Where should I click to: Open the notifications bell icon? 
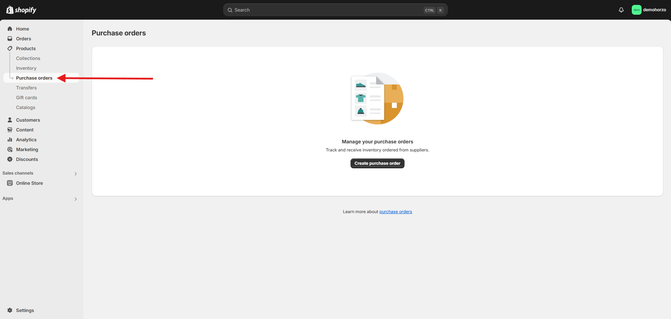click(621, 10)
